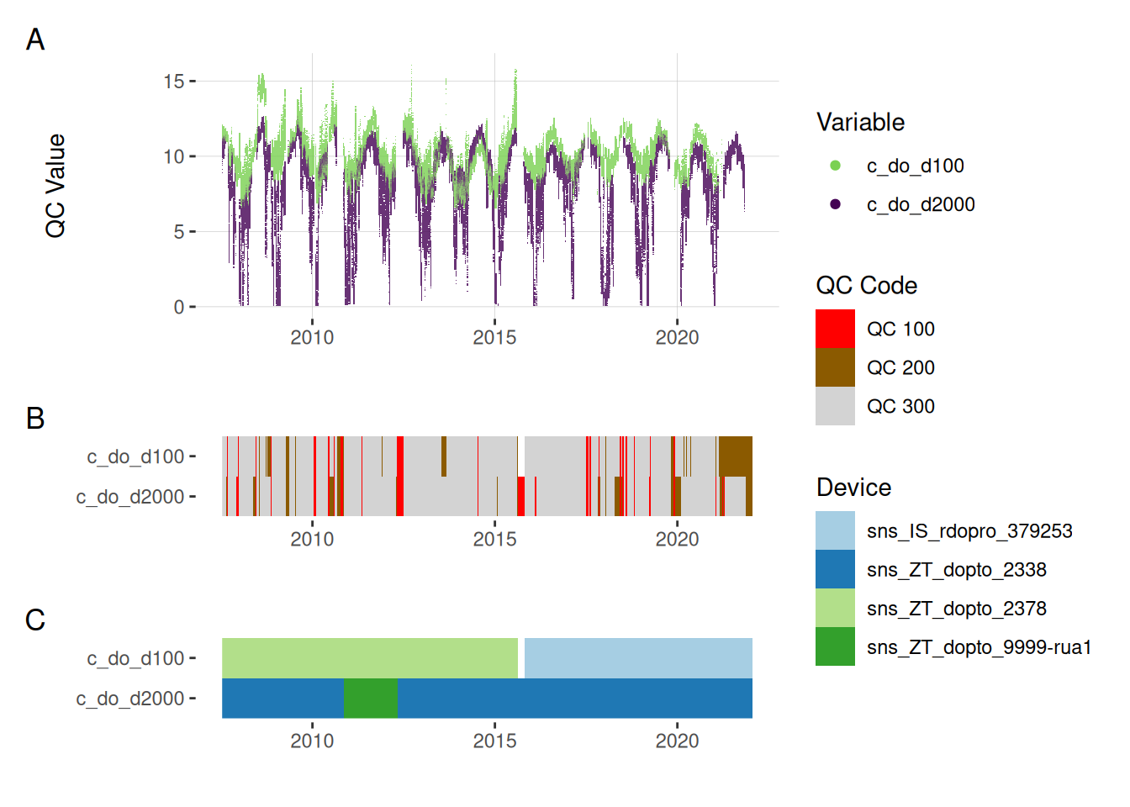This screenshot has height=807, width=1130.
Task: Click the light blue bar in panel C
Action: [638, 658]
